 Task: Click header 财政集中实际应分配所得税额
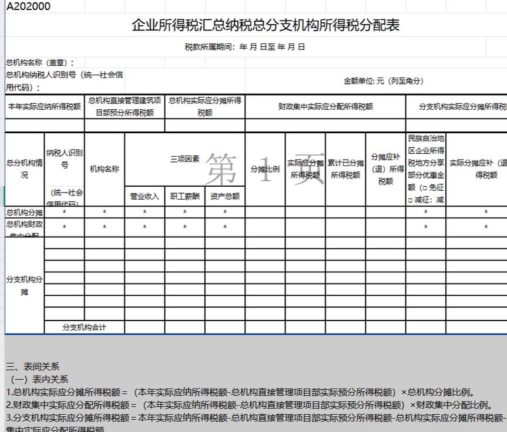[325, 107]
